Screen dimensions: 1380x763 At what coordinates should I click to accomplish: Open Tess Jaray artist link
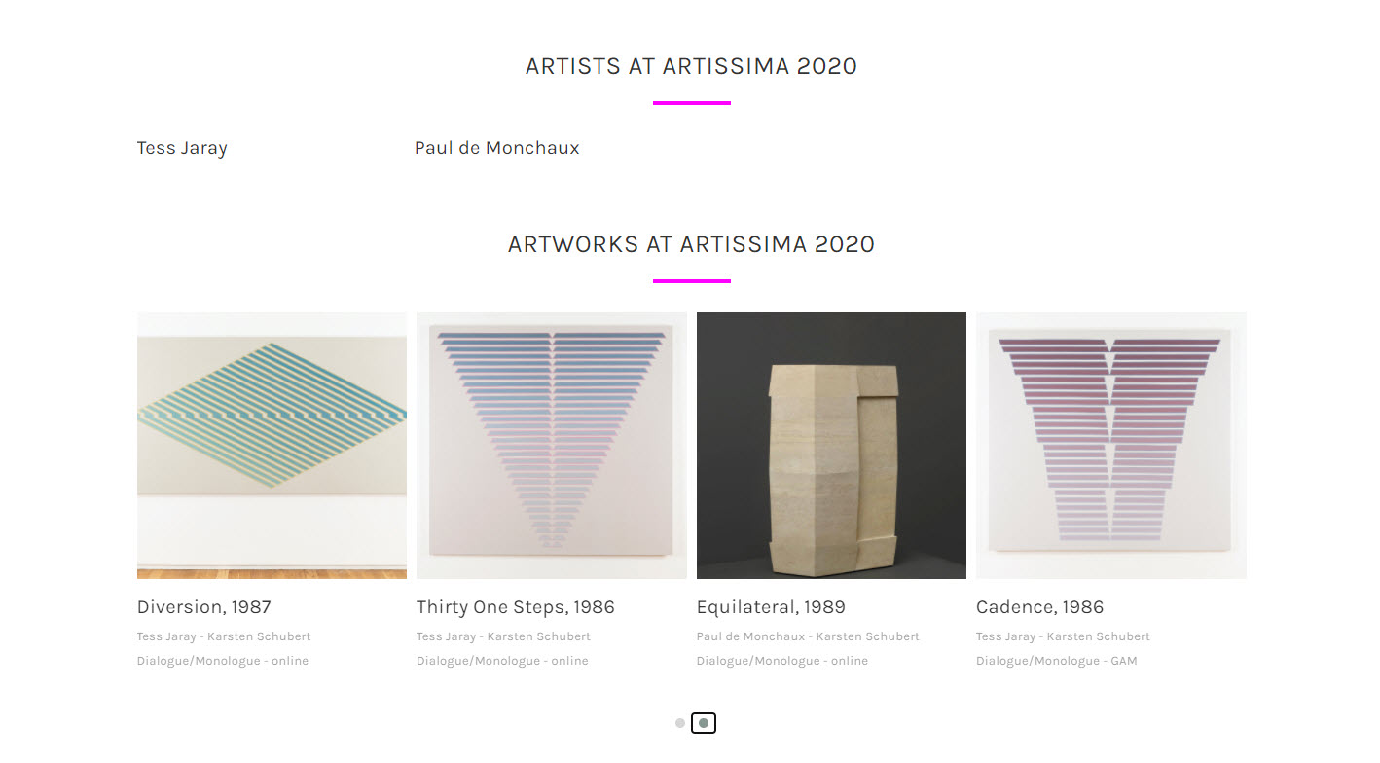pyautogui.click(x=182, y=148)
